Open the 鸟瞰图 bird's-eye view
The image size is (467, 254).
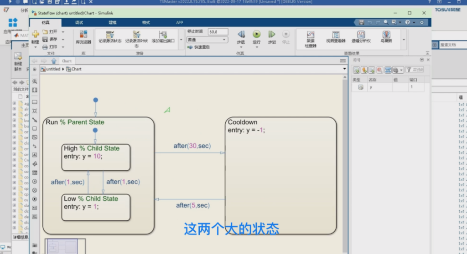386,36
